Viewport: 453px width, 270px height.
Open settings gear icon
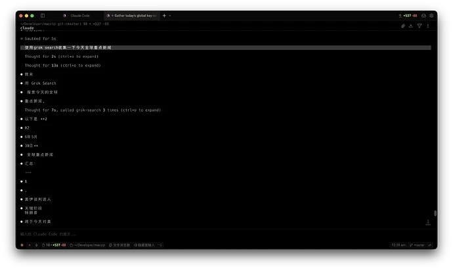431,16
